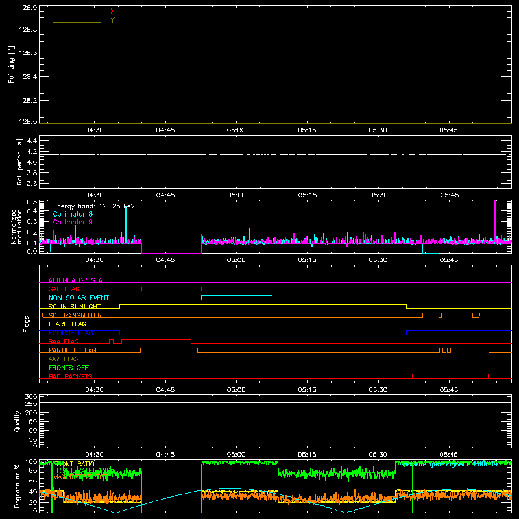Click the NON_SOLAR_EVENT flag label
This screenshot has height=519, width=519.
point(78,298)
